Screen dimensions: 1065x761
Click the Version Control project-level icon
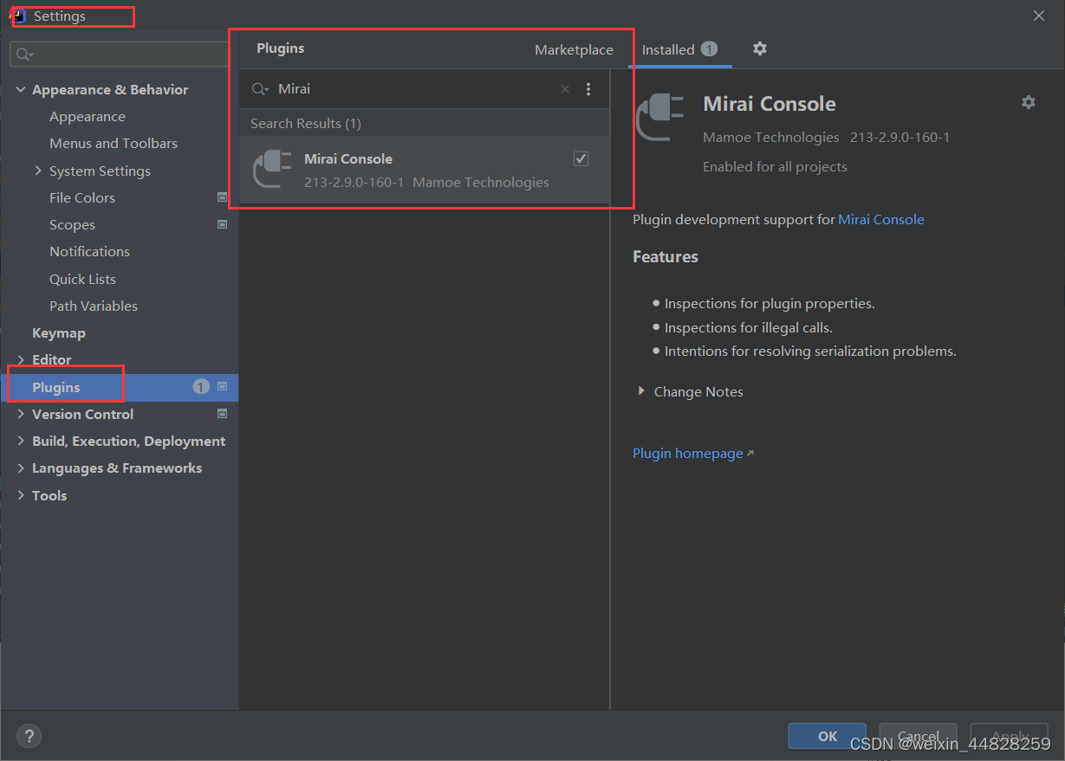coord(222,414)
